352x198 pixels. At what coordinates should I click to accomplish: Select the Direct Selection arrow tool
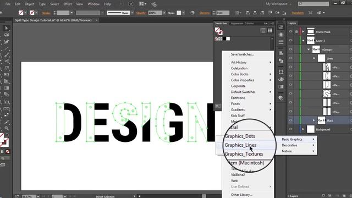[x=7, y=28]
